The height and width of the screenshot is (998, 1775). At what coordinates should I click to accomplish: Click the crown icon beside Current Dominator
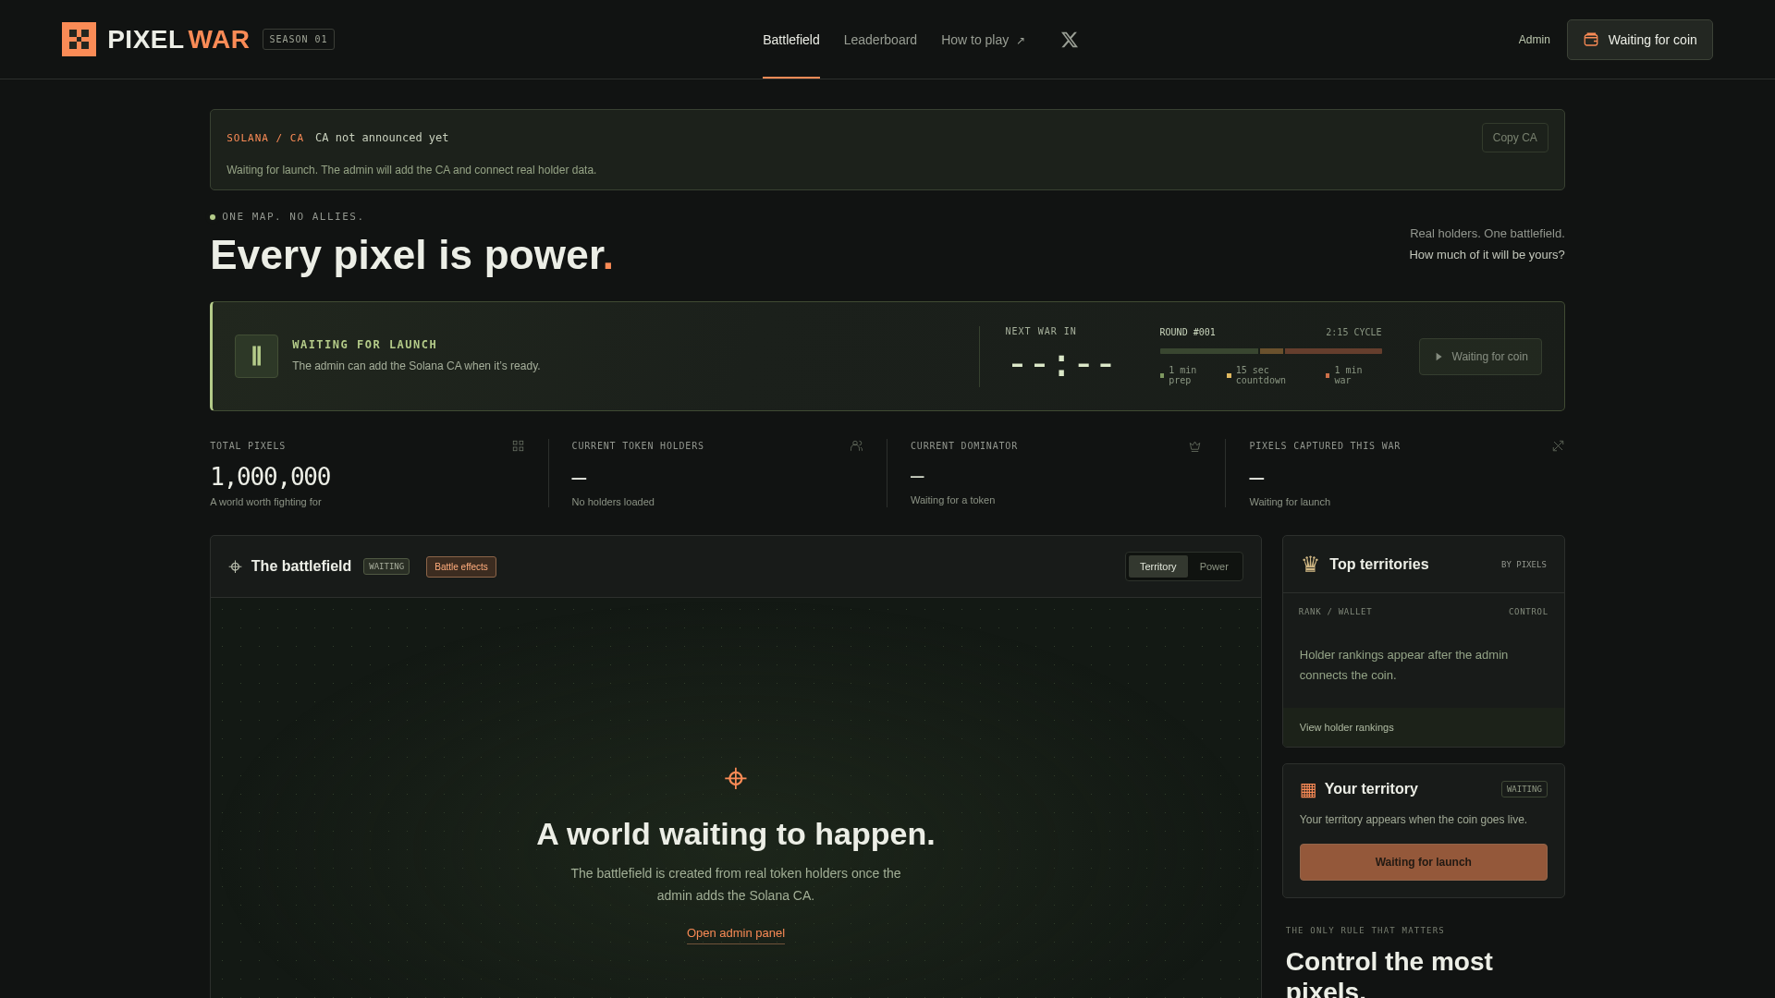tap(1194, 446)
